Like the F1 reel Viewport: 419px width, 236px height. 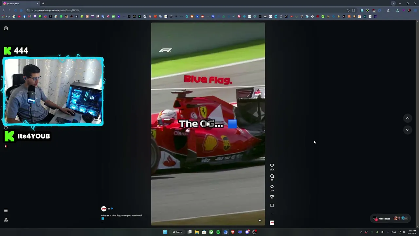[x=272, y=166]
